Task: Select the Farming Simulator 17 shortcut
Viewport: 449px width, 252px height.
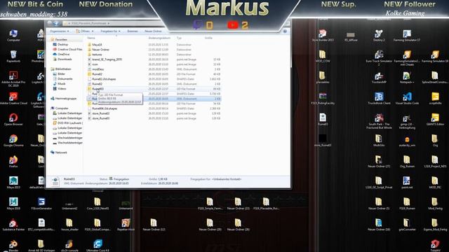Action: point(407,36)
